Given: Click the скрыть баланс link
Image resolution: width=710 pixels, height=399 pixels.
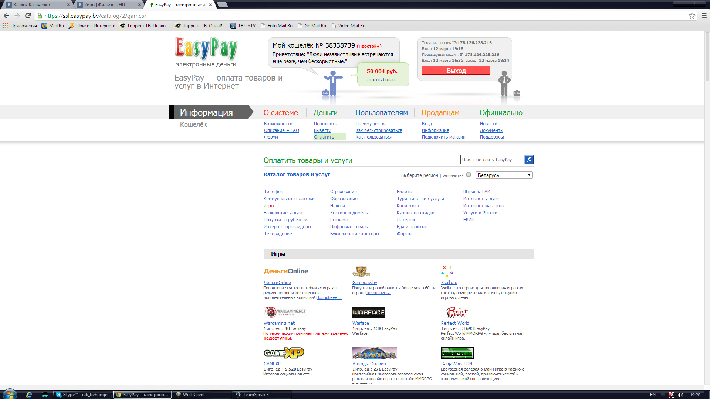Looking at the screenshot, I should click(x=382, y=80).
